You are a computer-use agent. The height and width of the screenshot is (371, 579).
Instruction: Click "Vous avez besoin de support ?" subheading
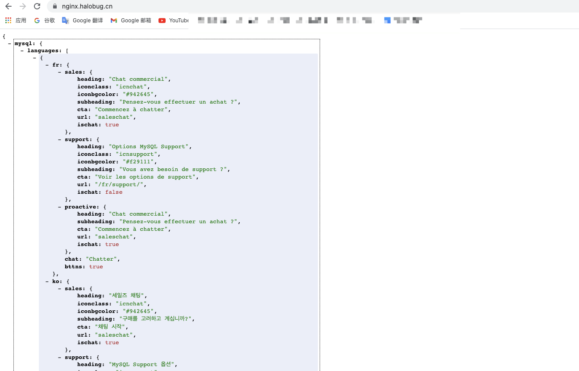174,169
